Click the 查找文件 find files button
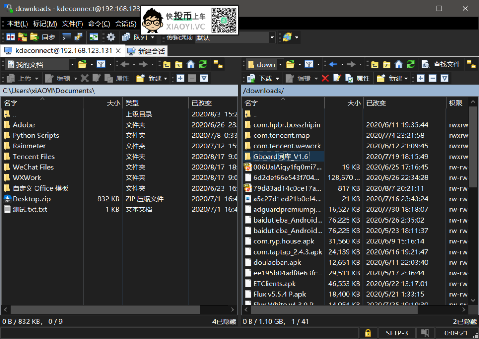479x339 pixels. (441, 64)
